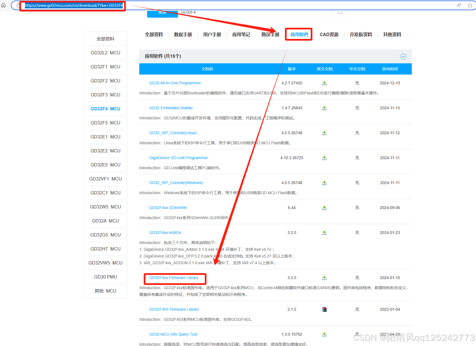Open the GD32_ISP_Console(Windows) link
476x346 pixels.
coord(176,183)
